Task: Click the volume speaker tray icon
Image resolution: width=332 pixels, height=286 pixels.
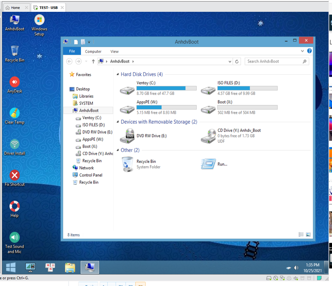Action: point(296,268)
